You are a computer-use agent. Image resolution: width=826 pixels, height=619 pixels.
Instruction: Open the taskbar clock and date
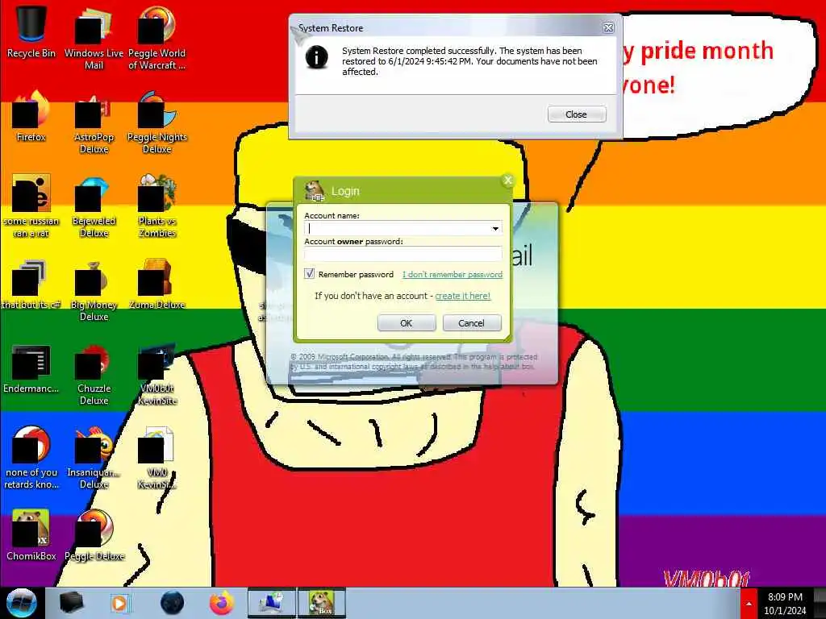click(x=785, y=604)
